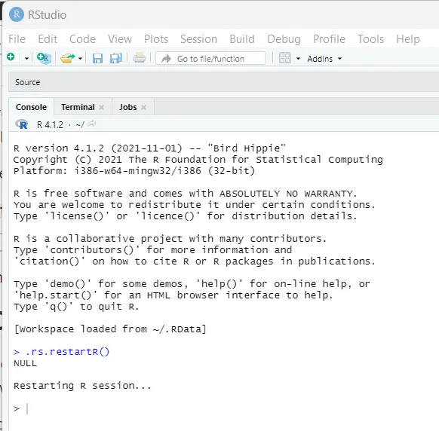Open the Plots menu
Screen dimensions: 439x431
tap(156, 39)
